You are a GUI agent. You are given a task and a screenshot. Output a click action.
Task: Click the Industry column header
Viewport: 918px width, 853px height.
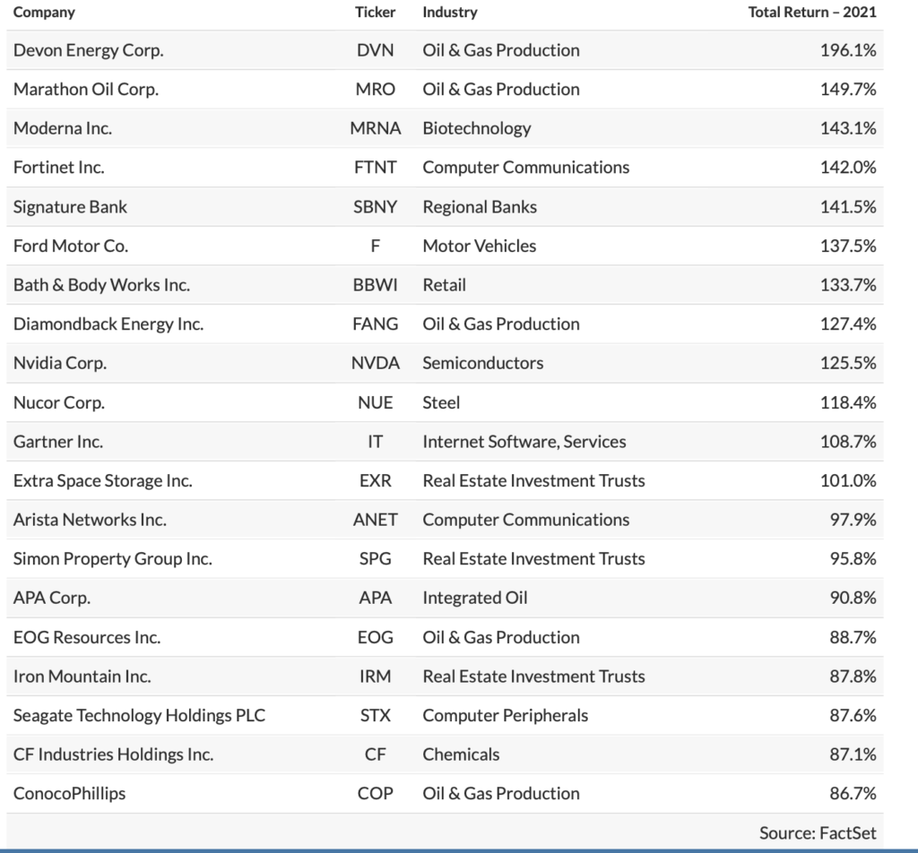(450, 13)
